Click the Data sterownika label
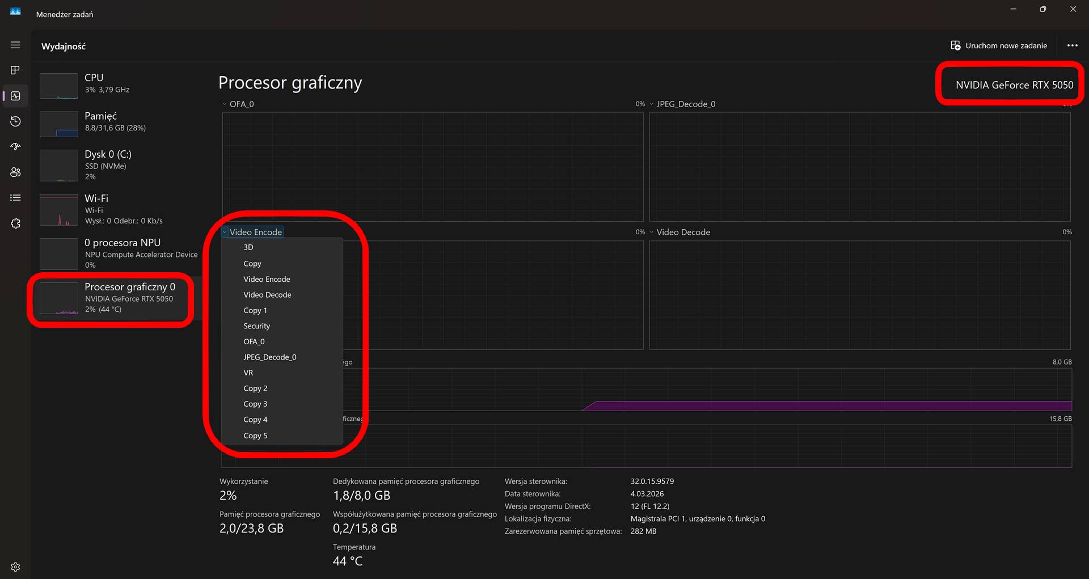This screenshot has width=1089, height=579. point(533,494)
